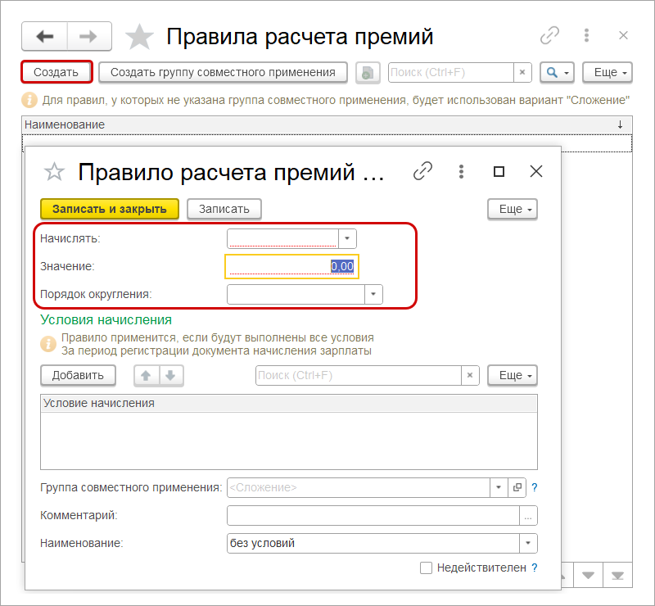Clear the conditions table search field
The width and height of the screenshot is (655, 606).
(470, 375)
